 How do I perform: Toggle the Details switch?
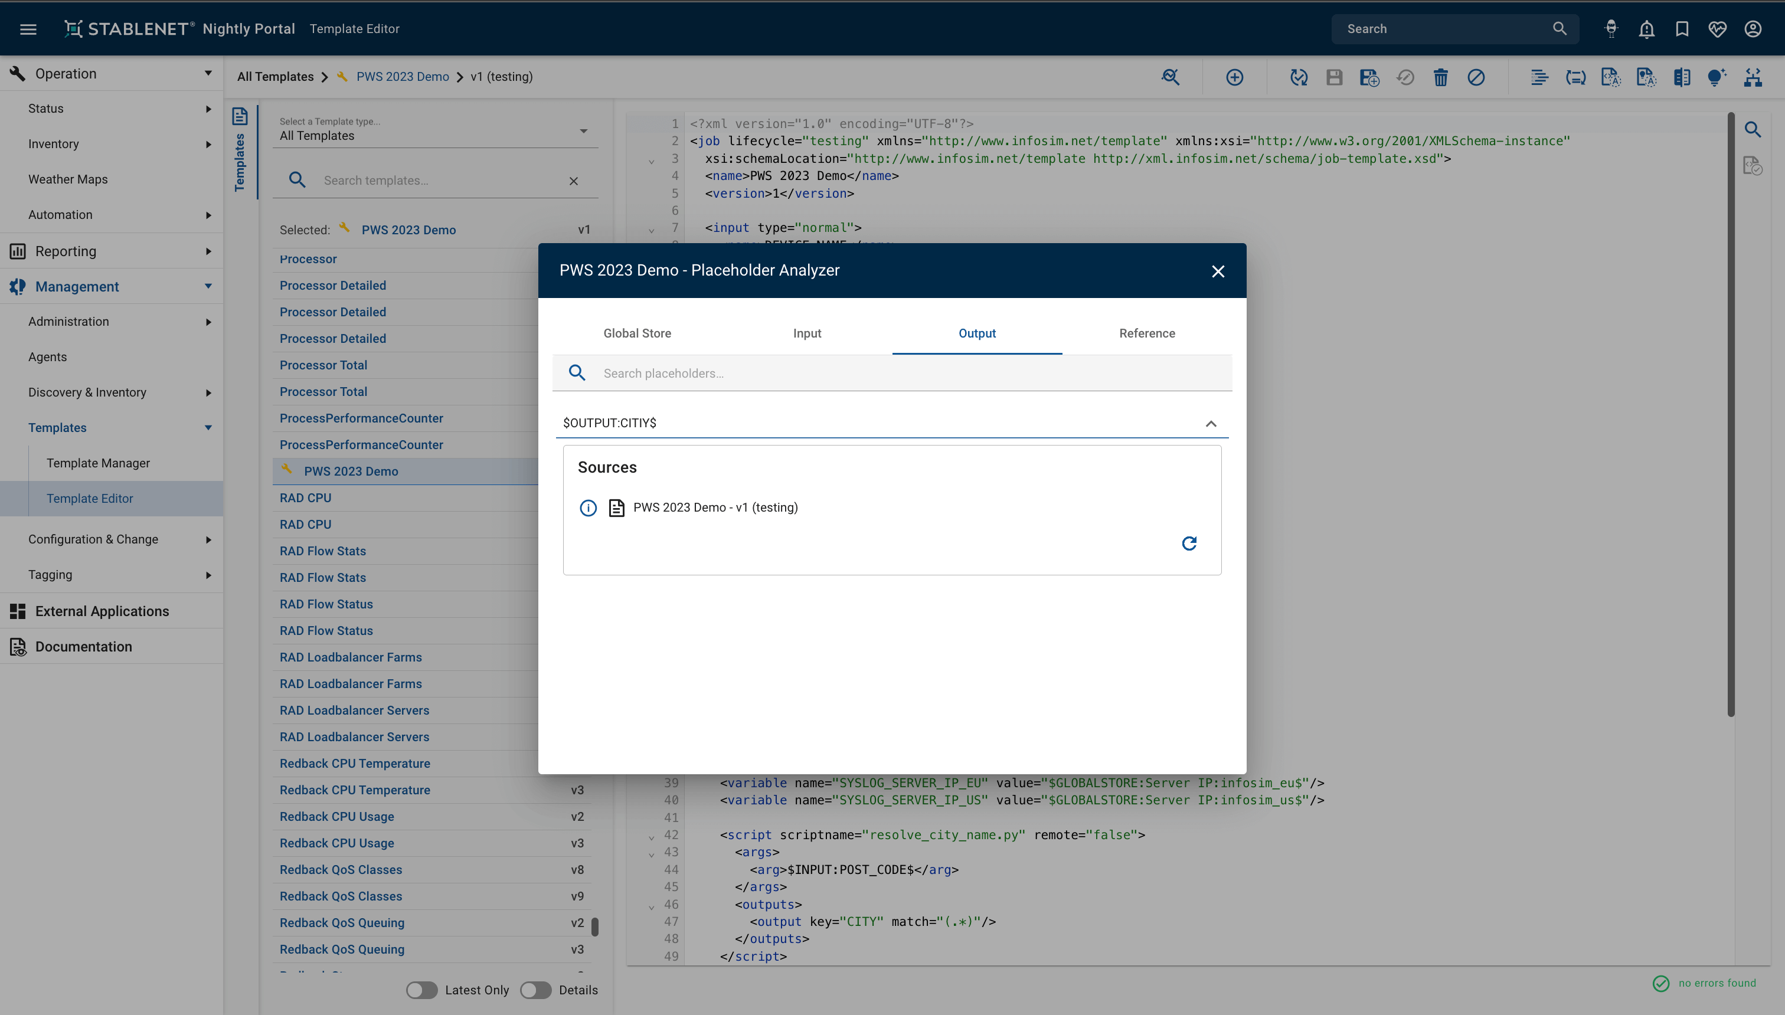pyautogui.click(x=535, y=990)
